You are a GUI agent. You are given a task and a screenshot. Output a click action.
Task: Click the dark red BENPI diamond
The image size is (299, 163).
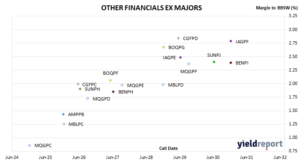click(x=231, y=63)
